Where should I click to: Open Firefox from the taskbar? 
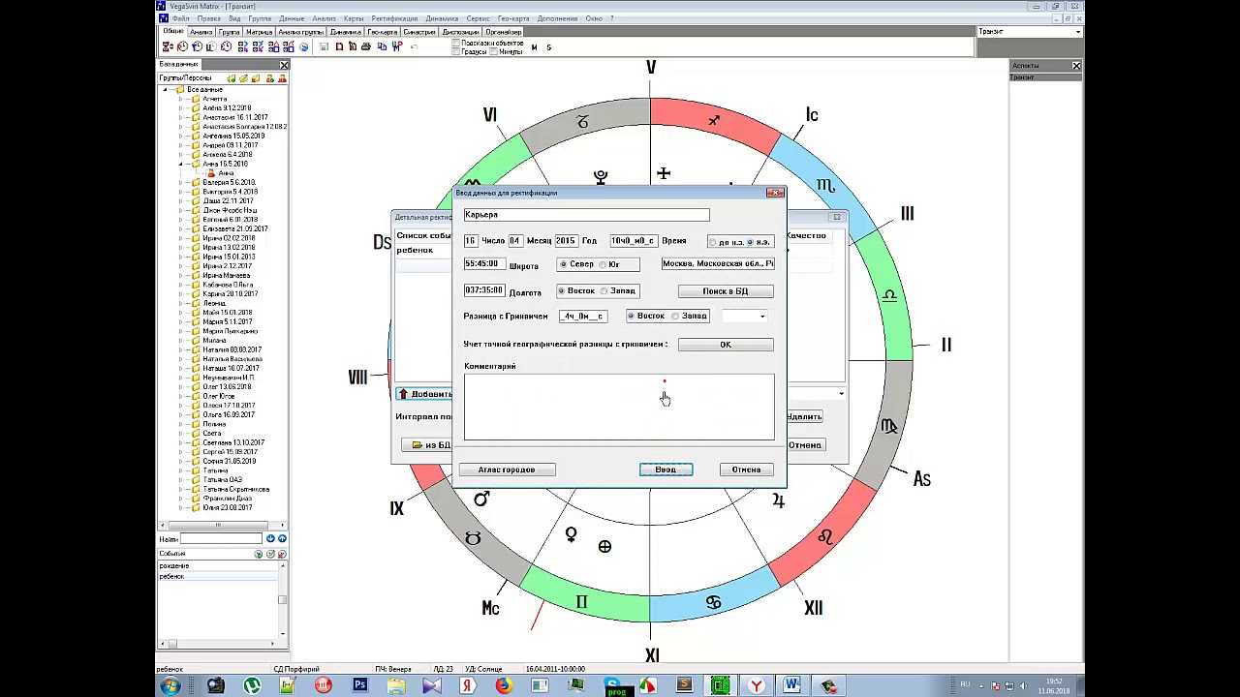point(504,685)
